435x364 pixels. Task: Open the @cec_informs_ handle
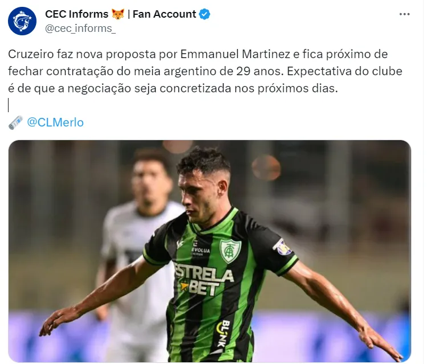[x=80, y=28]
